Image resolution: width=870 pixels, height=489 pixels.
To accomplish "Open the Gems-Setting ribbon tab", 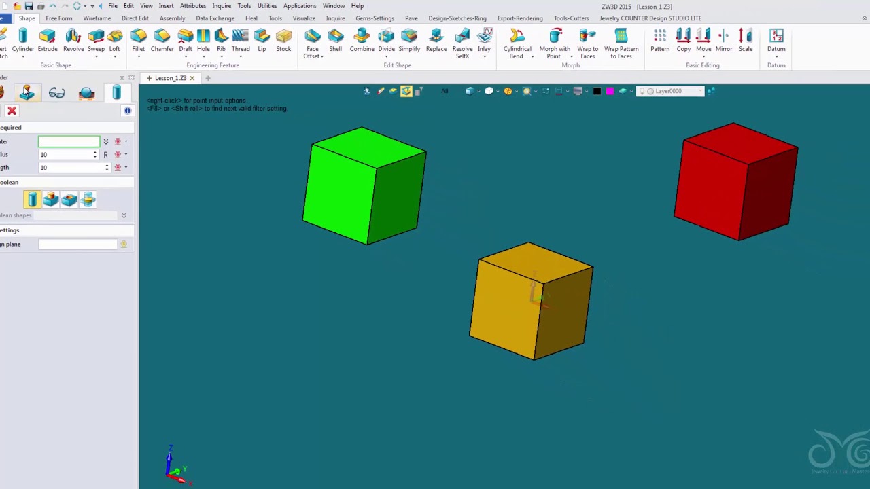I will point(375,18).
